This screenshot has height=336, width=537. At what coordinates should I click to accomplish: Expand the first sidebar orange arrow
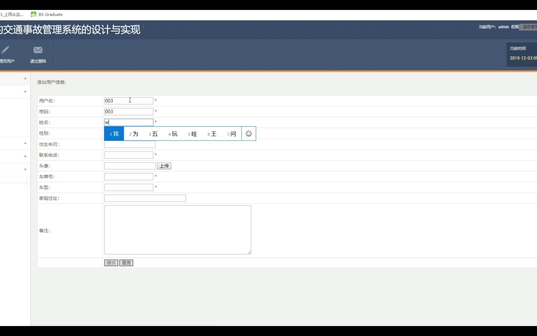[x=25, y=79]
